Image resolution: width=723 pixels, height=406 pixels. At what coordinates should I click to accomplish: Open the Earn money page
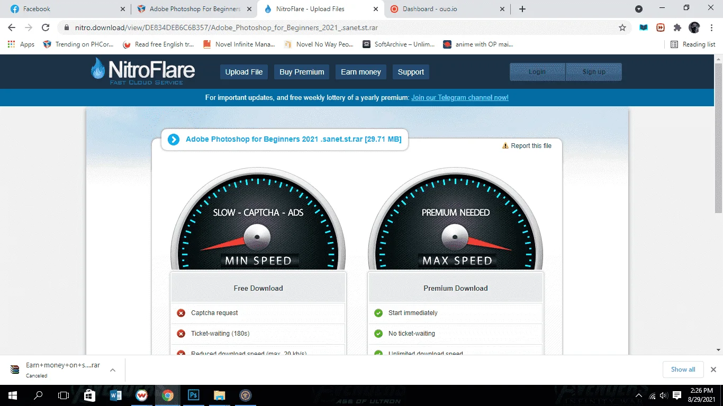(361, 72)
